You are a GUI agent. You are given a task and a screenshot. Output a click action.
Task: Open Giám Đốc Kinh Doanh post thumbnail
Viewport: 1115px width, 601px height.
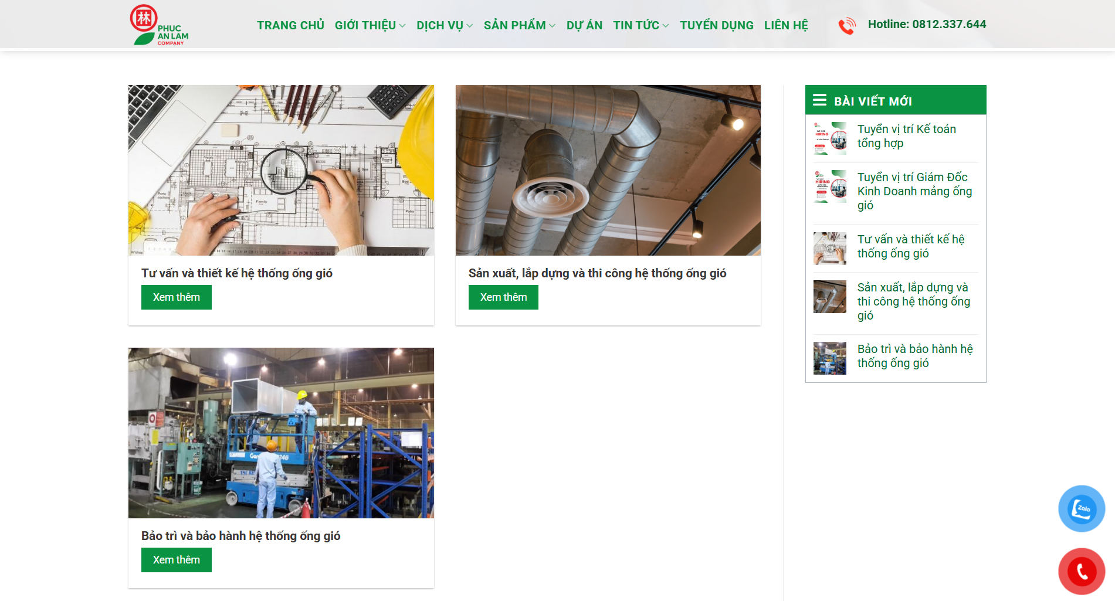(x=829, y=186)
